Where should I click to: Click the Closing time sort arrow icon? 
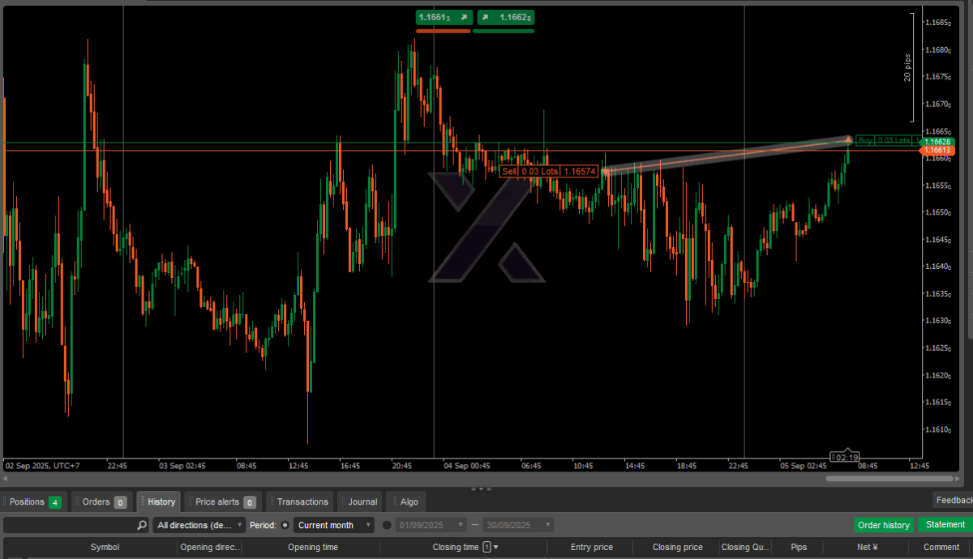coord(495,548)
